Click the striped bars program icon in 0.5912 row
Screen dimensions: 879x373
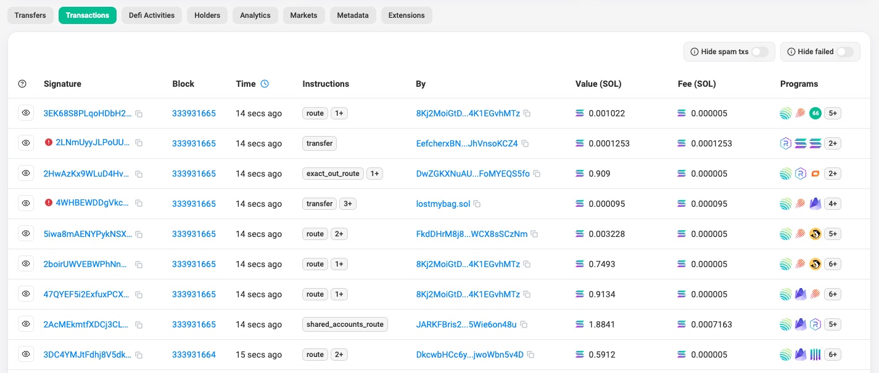pyautogui.click(x=815, y=355)
